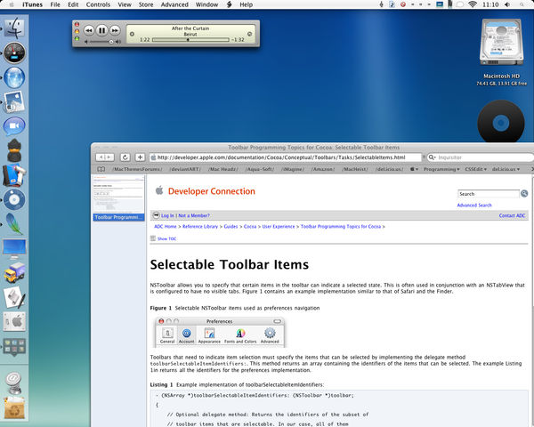Open the script menu icon beside Help
This screenshot has width=534, height=427.
pyautogui.click(x=230, y=4)
